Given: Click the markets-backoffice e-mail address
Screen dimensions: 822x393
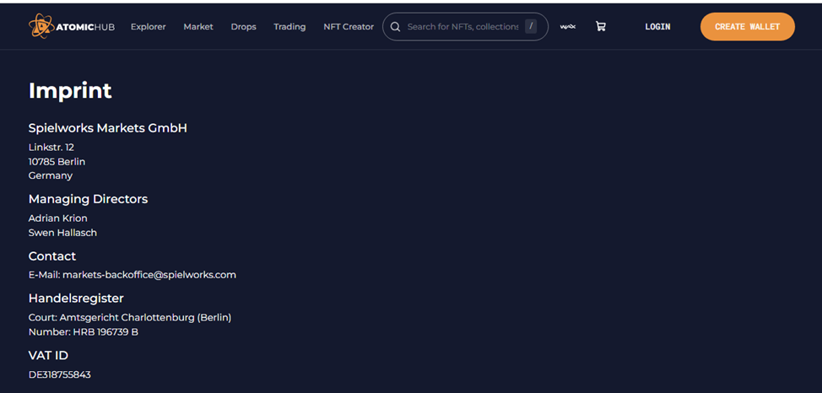Looking at the screenshot, I should [x=149, y=275].
